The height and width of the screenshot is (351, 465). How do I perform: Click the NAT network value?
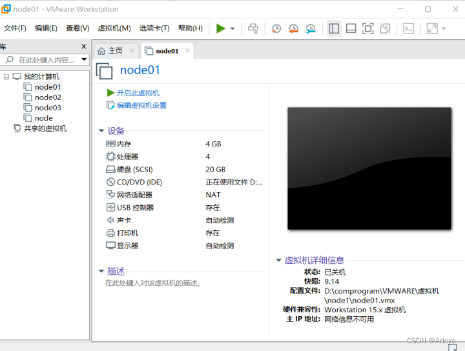coord(213,195)
